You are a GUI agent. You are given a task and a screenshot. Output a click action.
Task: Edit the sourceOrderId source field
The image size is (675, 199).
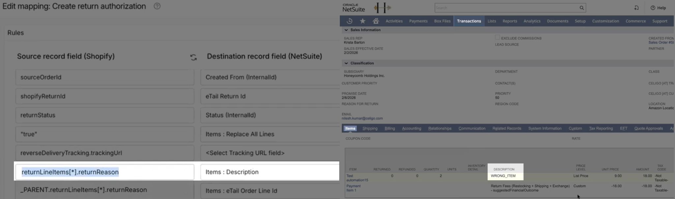coord(105,77)
